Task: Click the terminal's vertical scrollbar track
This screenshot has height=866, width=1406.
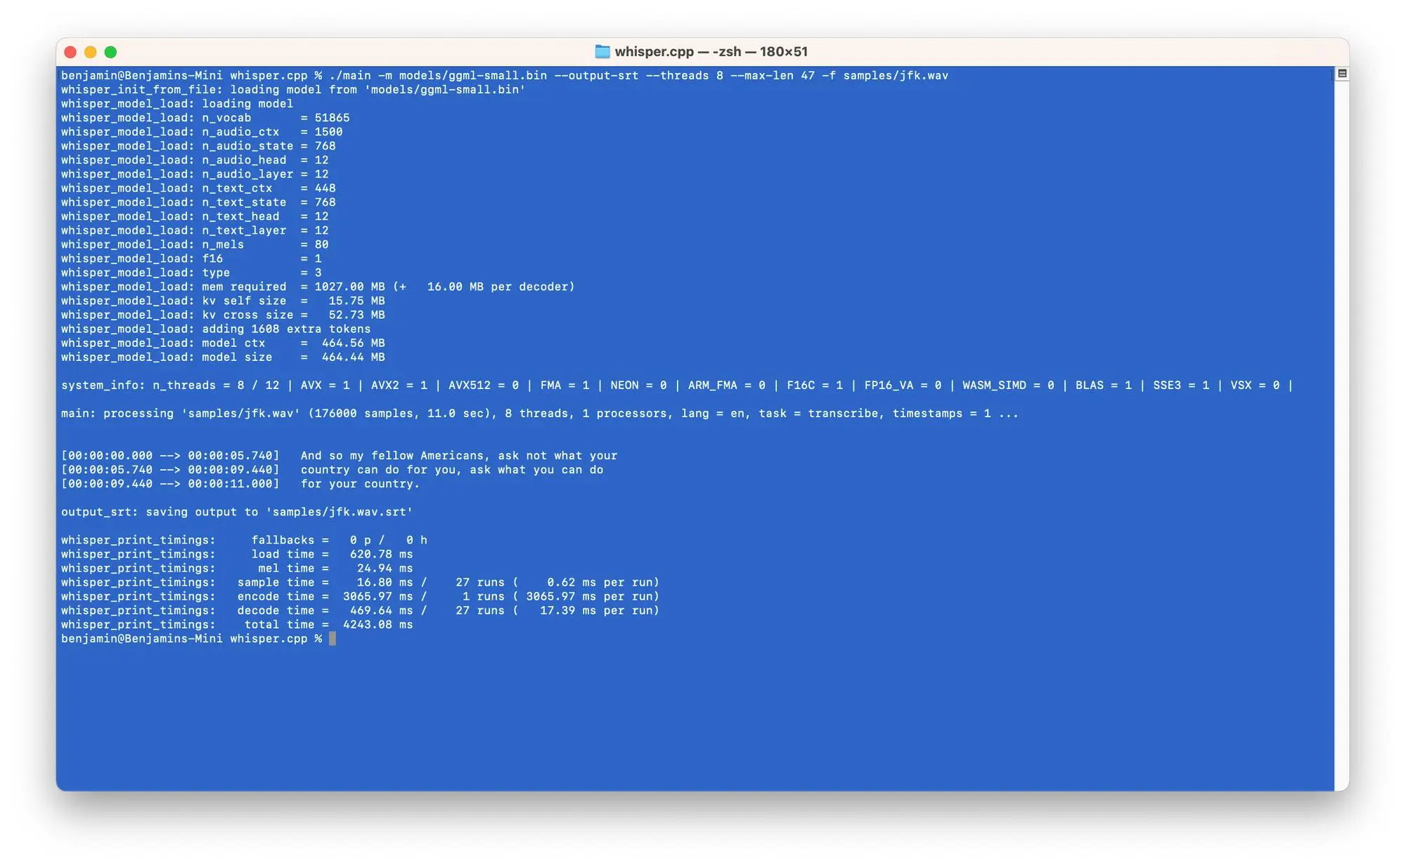Action: coord(1341,435)
